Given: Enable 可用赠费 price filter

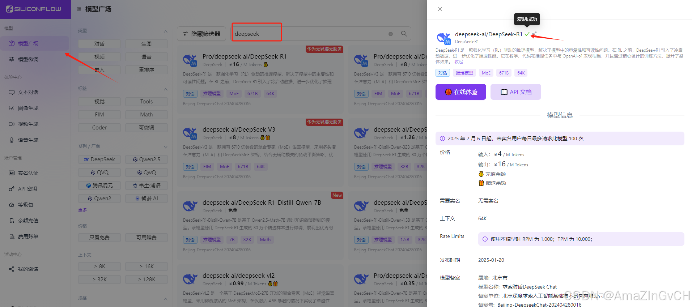Looking at the screenshot, I should (x=147, y=238).
